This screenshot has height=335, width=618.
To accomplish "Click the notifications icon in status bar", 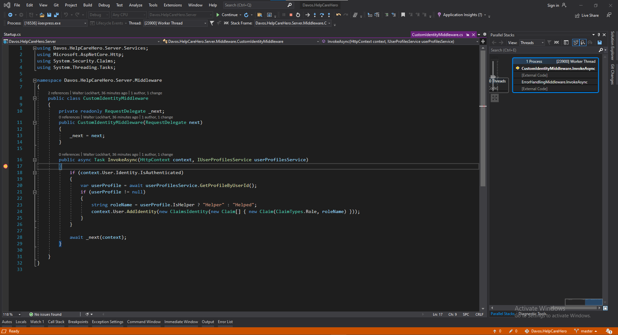I will tap(609, 331).
